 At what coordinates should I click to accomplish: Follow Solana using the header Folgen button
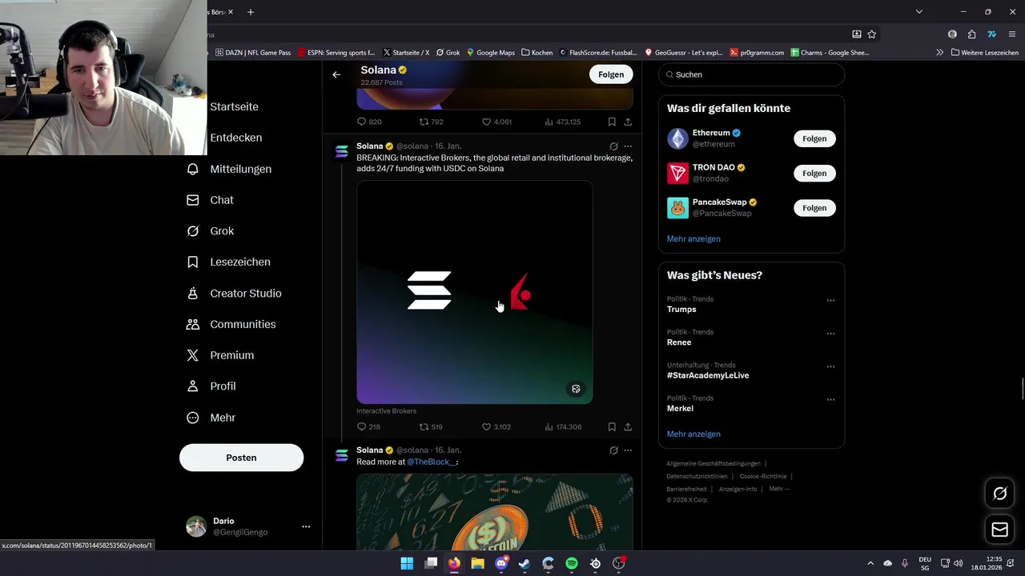tap(611, 74)
